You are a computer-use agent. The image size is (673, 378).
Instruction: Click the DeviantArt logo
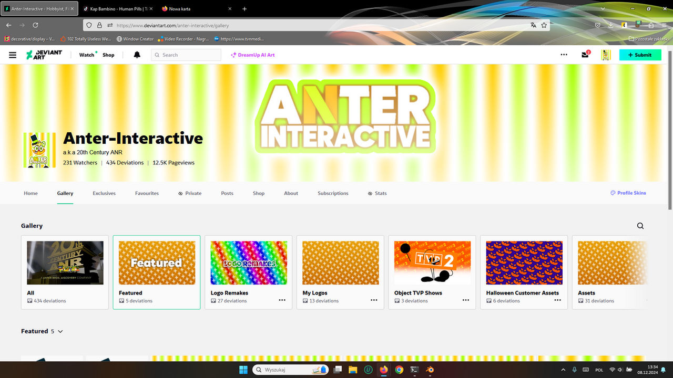pos(44,55)
